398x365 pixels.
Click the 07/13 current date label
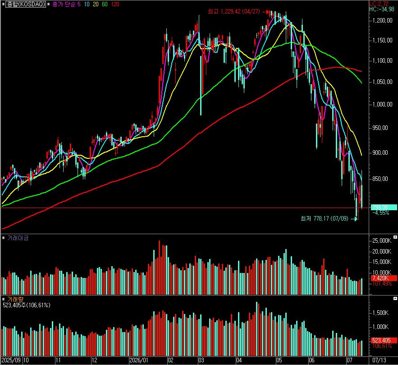(x=379, y=360)
